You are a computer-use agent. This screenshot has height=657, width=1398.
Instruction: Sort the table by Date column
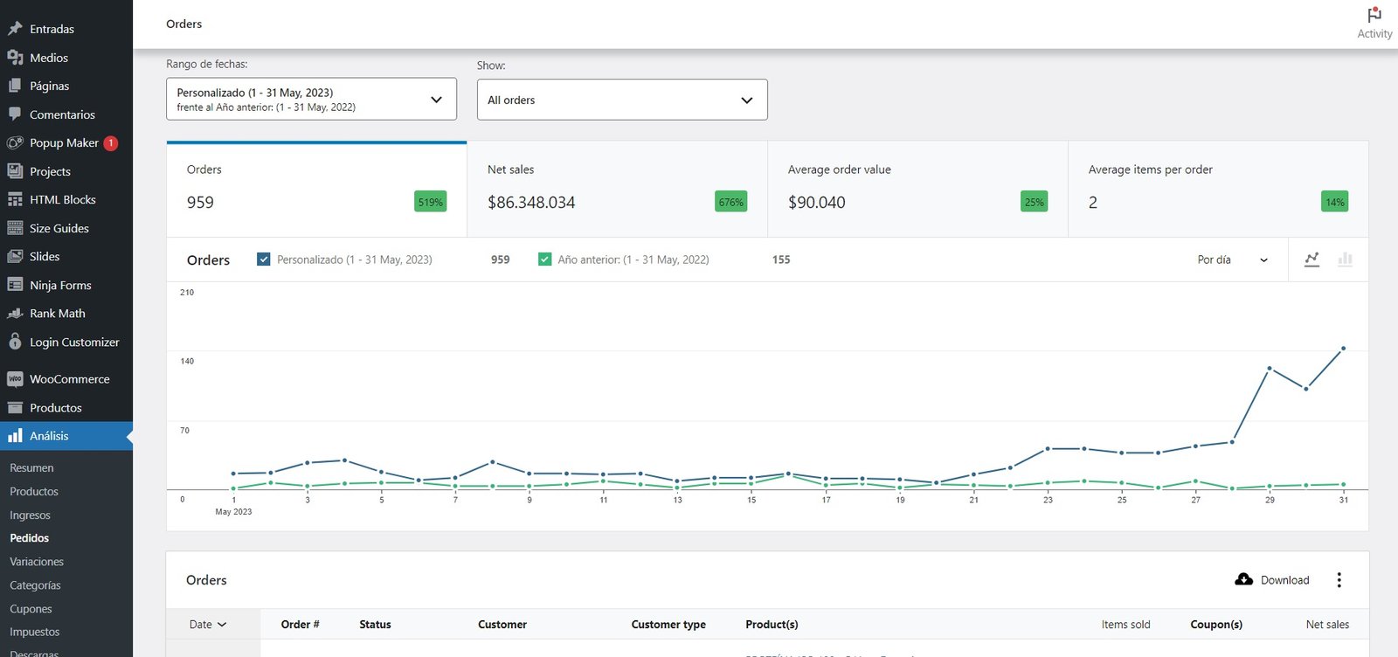(x=208, y=625)
